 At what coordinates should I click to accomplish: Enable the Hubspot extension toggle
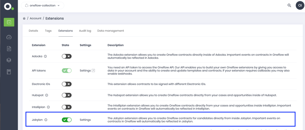[67, 95]
